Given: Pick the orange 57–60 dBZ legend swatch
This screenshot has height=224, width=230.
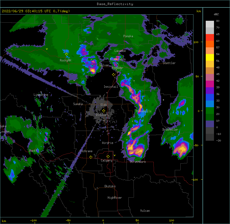Looking at the screenshot, I should click(210, 44).
